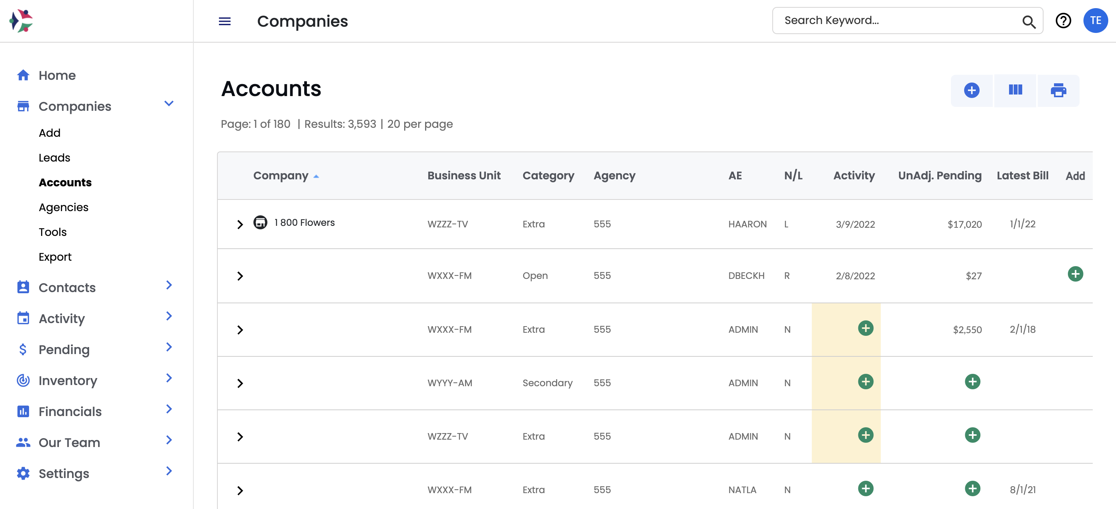Sort by Business Unit column header
1116x509 pixels.
463,175
